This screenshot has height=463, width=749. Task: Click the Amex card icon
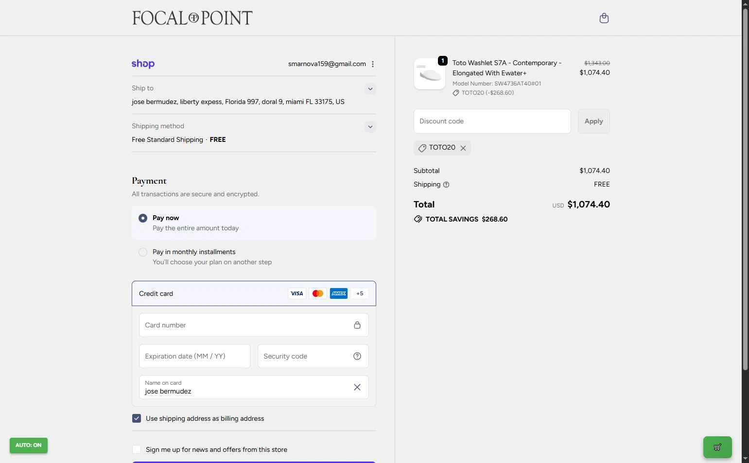tap(339, 293)
